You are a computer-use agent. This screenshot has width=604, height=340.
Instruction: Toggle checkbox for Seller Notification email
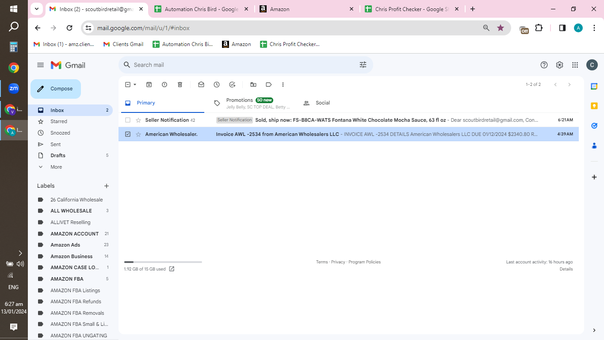click(x=128, y=120)
